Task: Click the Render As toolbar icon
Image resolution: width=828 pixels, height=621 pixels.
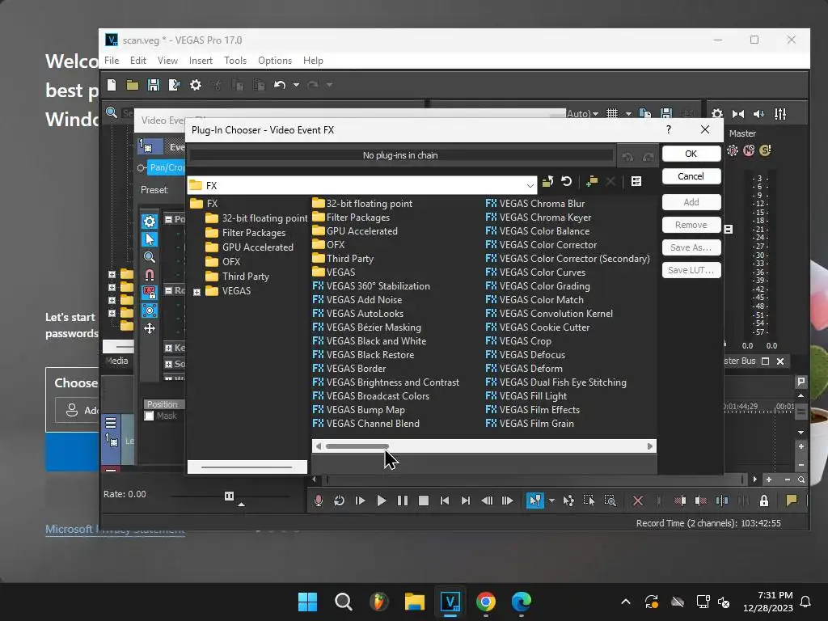Action: (175, 85)
